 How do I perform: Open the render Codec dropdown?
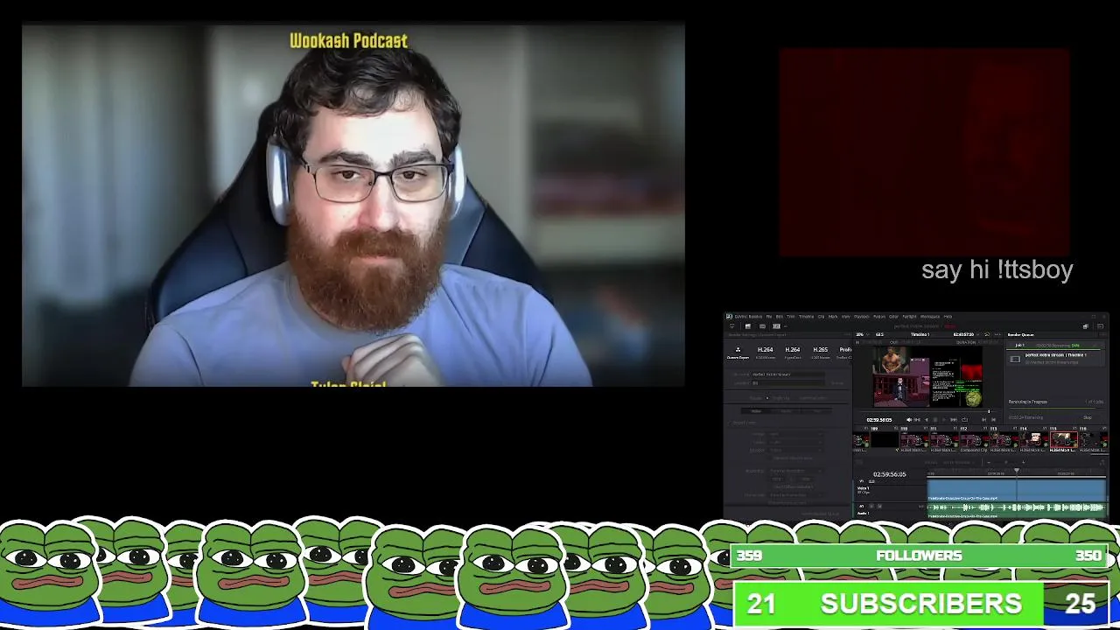click(795, 442)
